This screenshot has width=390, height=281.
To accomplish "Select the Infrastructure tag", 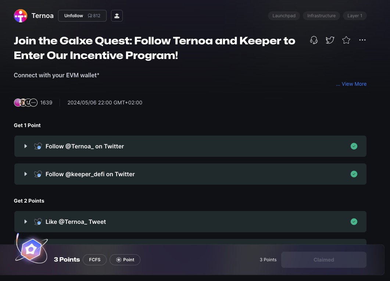I will pyautogui.click(x=321, y=16).
